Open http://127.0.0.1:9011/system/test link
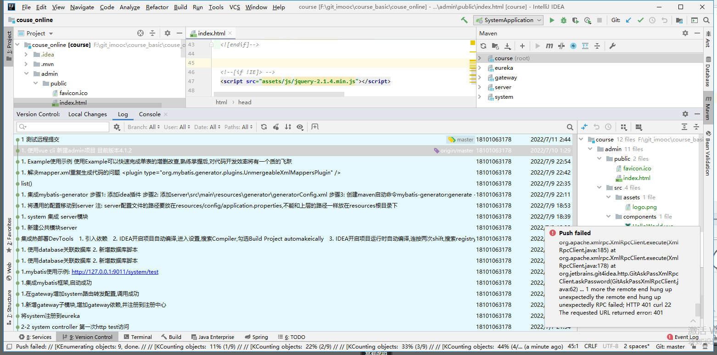The width and height of the screenshot is (717, 355). click(x=115, y=272)
